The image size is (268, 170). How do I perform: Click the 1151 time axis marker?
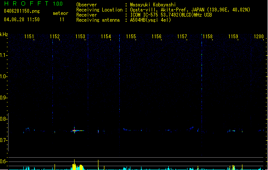tap(29, 37)
